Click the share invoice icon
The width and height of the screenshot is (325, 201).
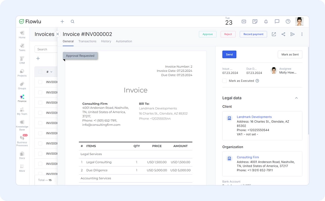283,34
